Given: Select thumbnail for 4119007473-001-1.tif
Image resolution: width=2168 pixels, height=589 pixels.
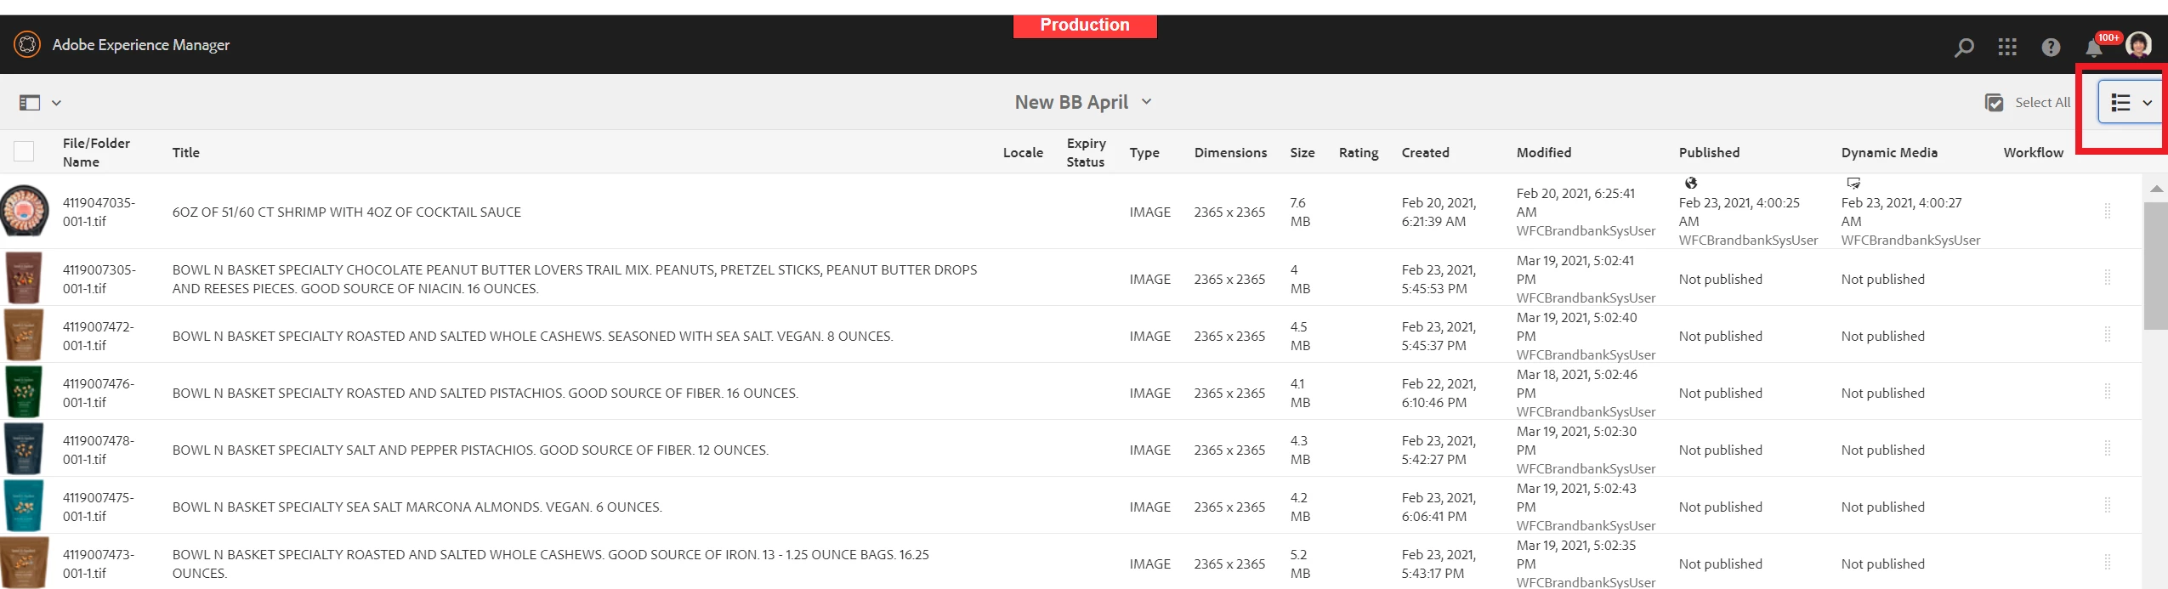Looking at the screenshot, I should click(24, 562).
